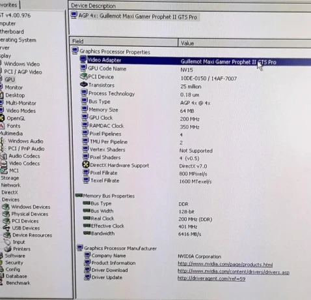Open Windows Video in the tree
Screen dimensions: 311x300
click(x=21, y=64)
